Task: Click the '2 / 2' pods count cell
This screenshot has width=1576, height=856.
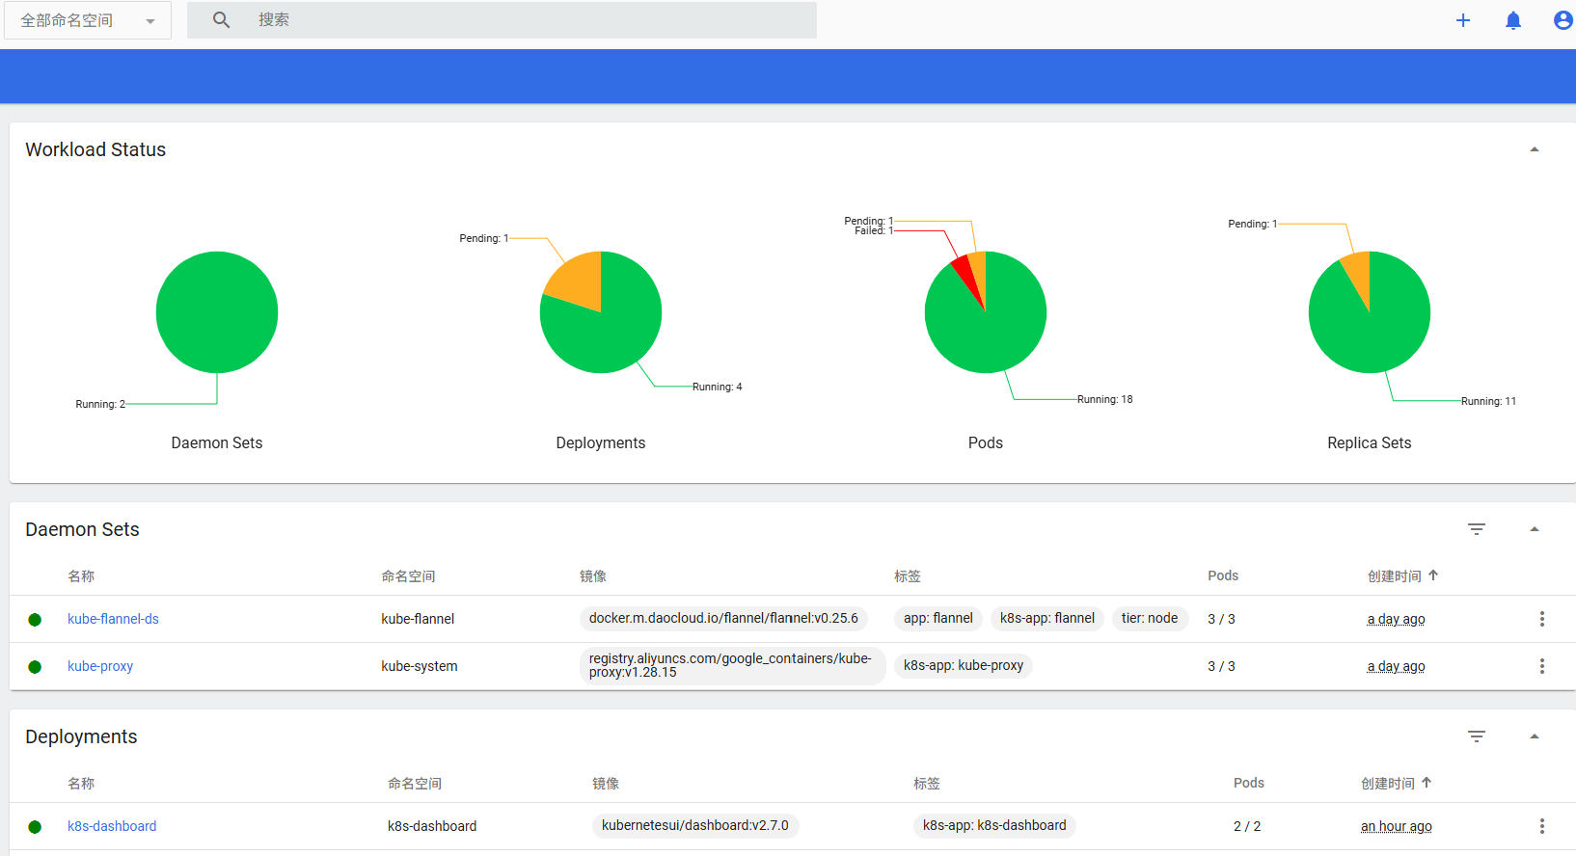Action: click(x=1247, y=826)
